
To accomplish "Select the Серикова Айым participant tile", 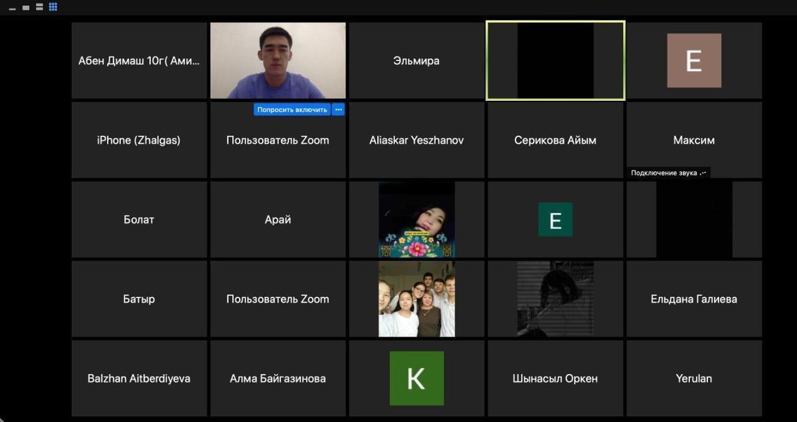I will point(555,140).
